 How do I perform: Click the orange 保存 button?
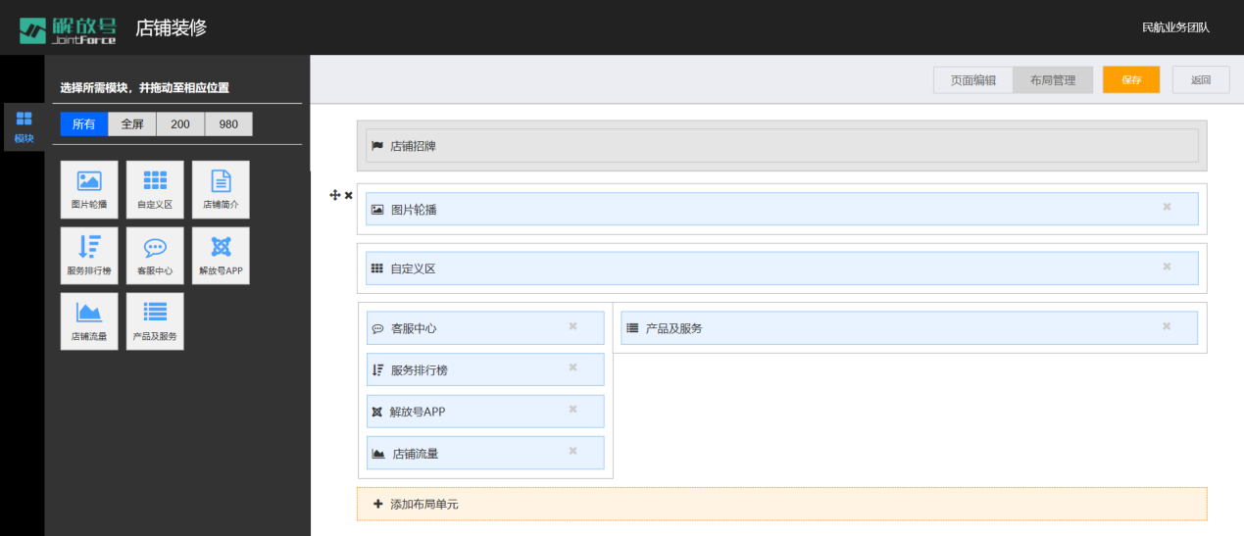(x=1131, y=80)
